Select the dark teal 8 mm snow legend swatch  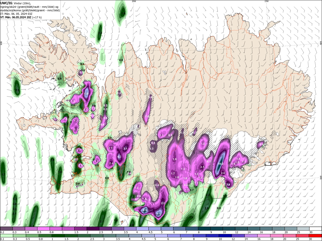tap(204, 229)
